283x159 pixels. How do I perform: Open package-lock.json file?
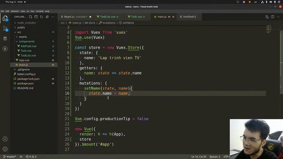[x=28, y=79]
